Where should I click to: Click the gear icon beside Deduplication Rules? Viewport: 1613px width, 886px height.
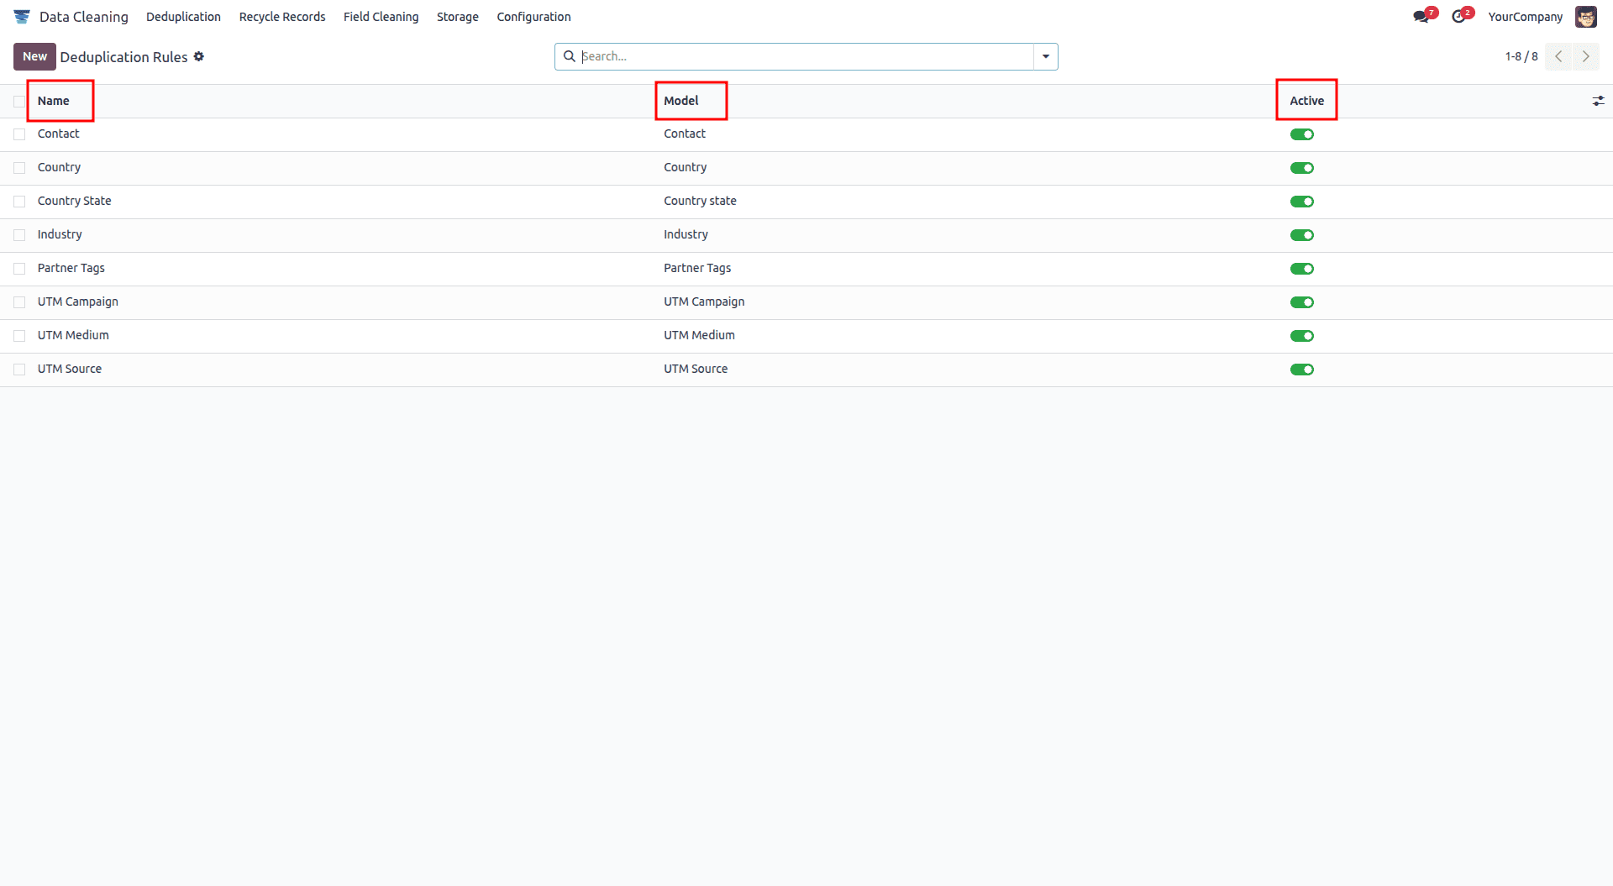click(x=199, y=56)
